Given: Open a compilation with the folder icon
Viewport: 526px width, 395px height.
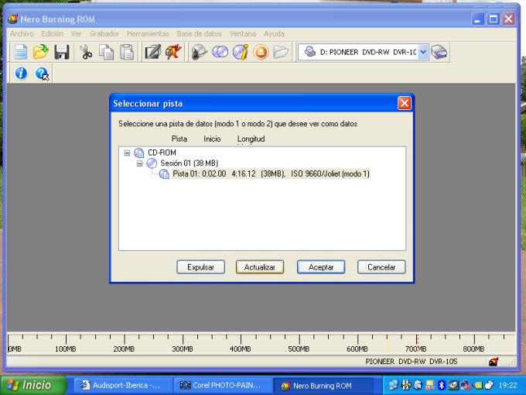Looking at the screenshot, I should 41,52.
